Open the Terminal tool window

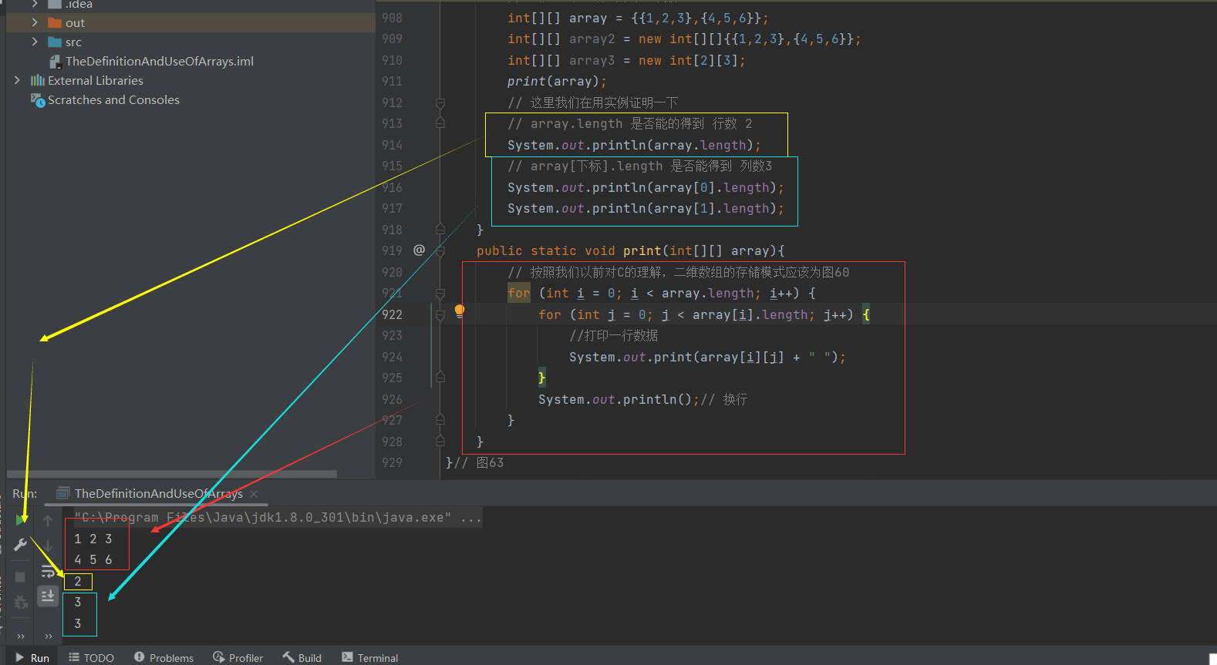tap(369, 657)
